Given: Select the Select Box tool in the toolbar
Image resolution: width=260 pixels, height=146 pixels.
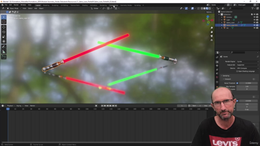Looking at the screenshot, I should [4, 17].
